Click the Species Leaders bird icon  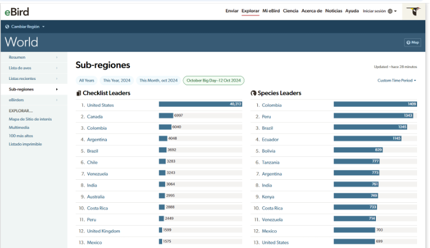pos(253,93)
